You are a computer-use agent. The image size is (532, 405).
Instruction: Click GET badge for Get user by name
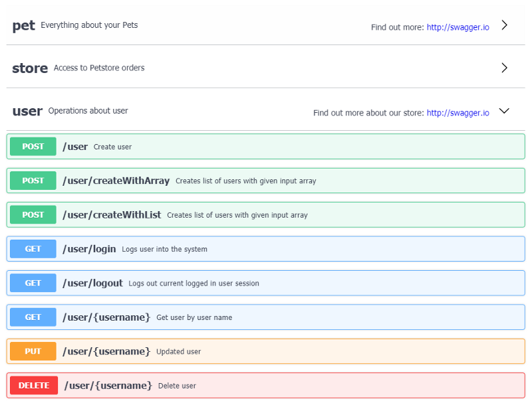tap(33, 317)
